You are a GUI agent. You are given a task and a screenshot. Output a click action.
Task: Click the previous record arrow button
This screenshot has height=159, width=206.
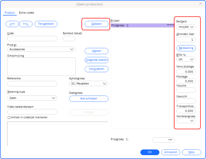[12, 24]
